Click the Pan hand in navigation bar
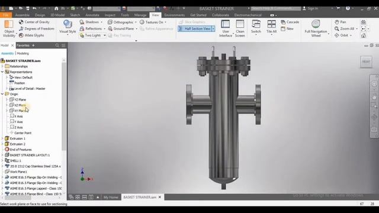 pyautogui.click(x=374, y=97)
